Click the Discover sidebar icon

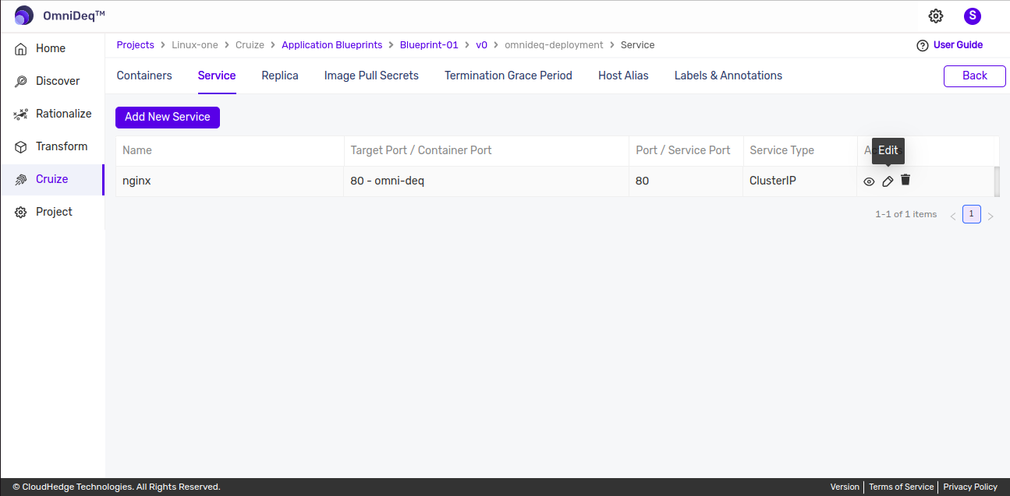pyautogui.click(x=21, y=81)
